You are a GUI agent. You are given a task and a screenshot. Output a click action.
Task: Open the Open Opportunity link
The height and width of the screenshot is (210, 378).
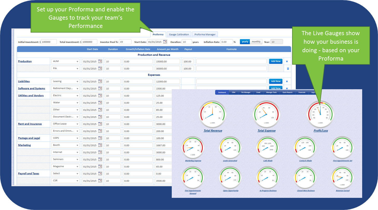point(231,191)
